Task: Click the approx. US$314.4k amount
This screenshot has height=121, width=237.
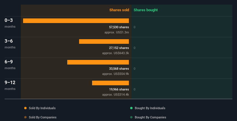Action: coord(116,94)
